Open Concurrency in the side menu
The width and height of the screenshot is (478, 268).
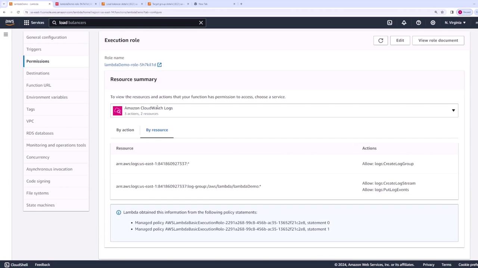point(38,157)
